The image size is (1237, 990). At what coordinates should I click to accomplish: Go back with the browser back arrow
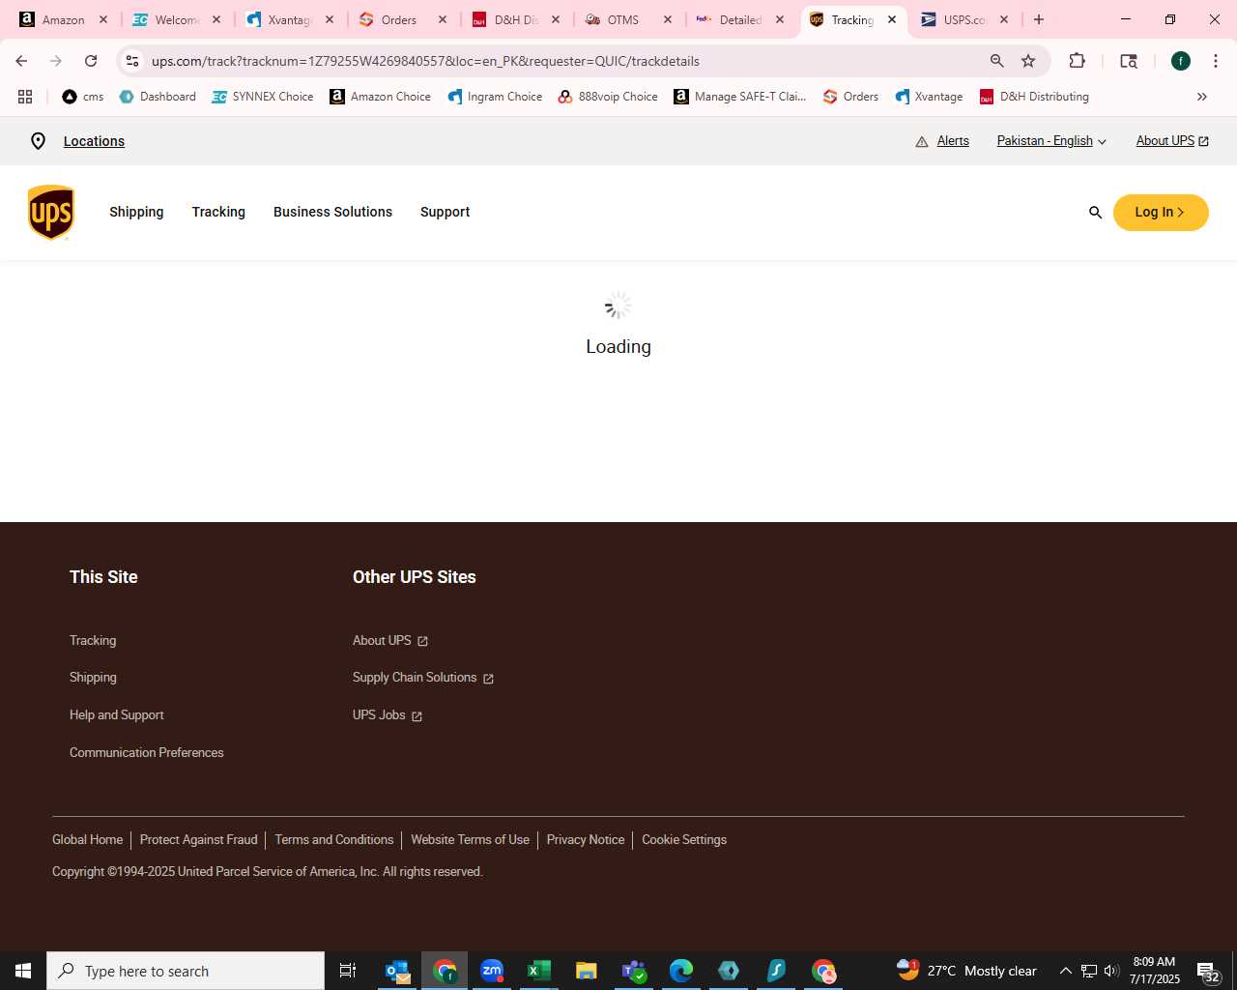pos(21,61)
